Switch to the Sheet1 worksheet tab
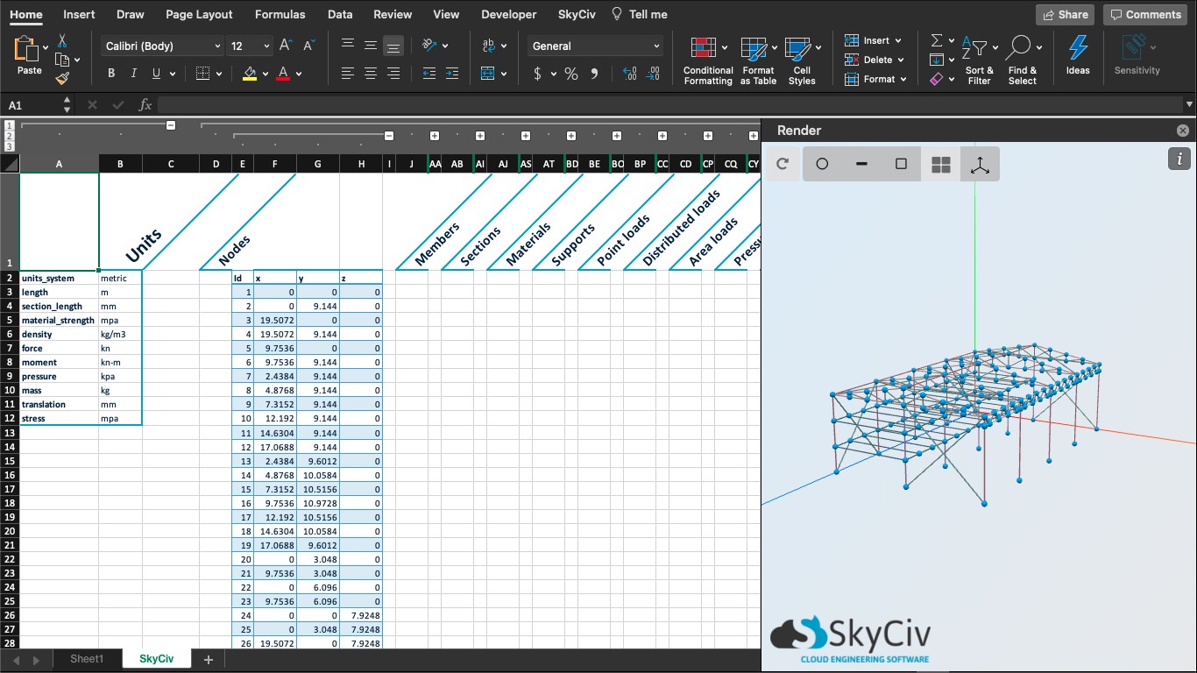1197x673 pixels. [x=87, y=659]
